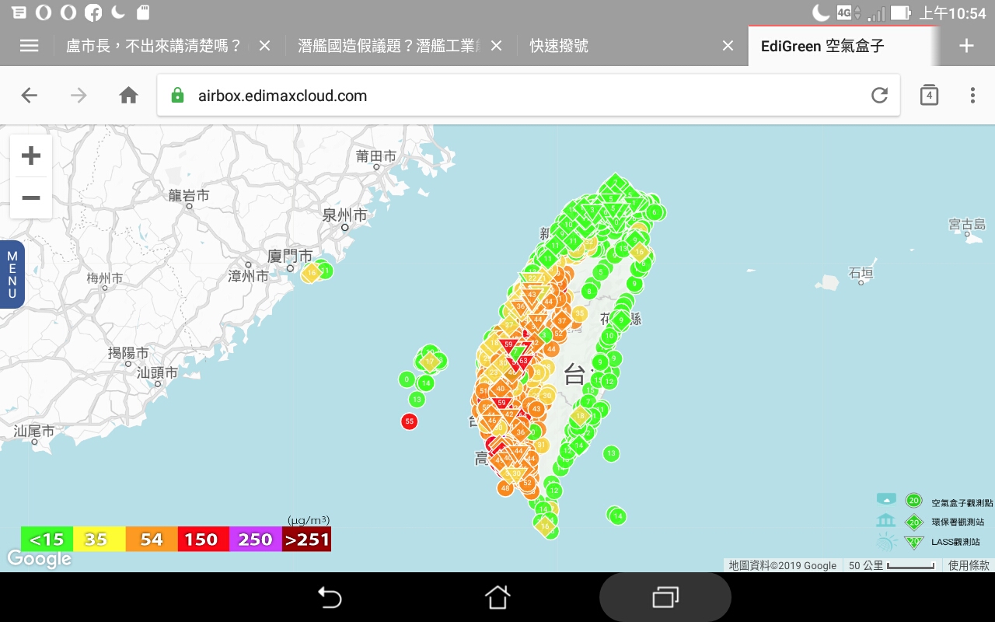Click yellow diamond 16 marker near 廈門市
Viewport: 995px width, 622px height.
(x=311, y=273)
